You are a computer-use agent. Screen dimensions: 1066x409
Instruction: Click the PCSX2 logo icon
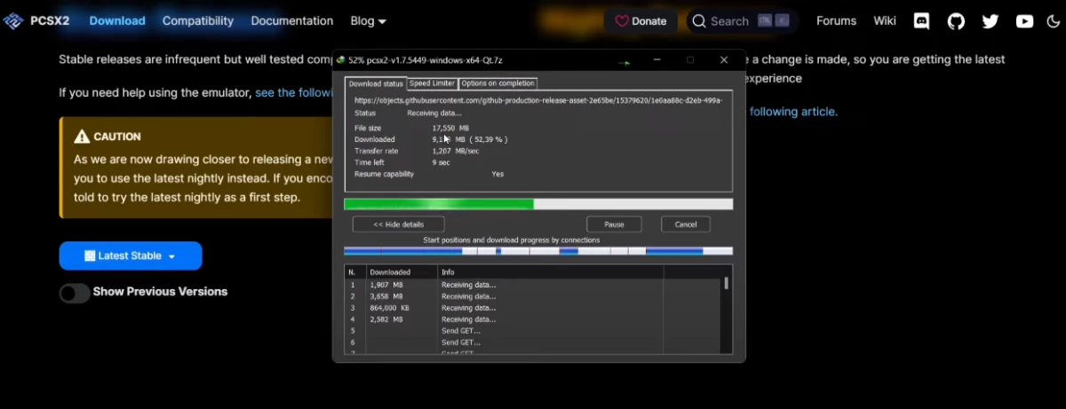12,20
